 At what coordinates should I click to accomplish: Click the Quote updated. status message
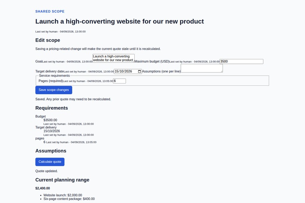click(x=47, y=171)
